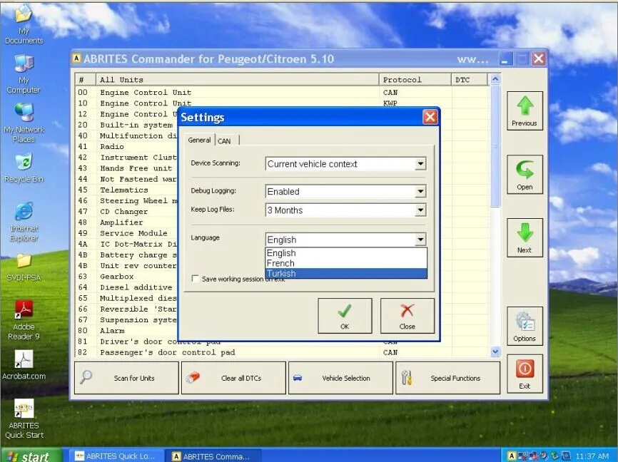The width and height of the screenshot is (618, 462).
Task: Click the Next green arrow icon
Action: pos(525,237)
